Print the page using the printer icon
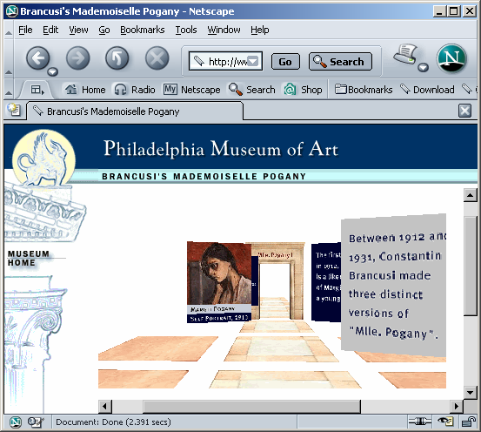 click(405, 54)
